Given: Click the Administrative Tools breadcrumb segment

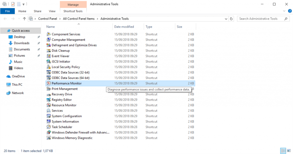Looking at the screenshot, I should coord(114,19).
